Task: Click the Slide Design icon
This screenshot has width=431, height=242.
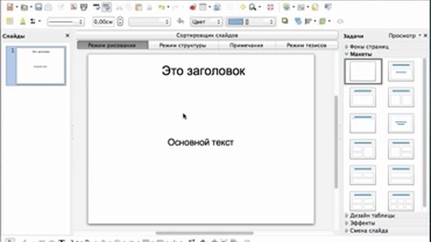Action: tap(315, 7)
